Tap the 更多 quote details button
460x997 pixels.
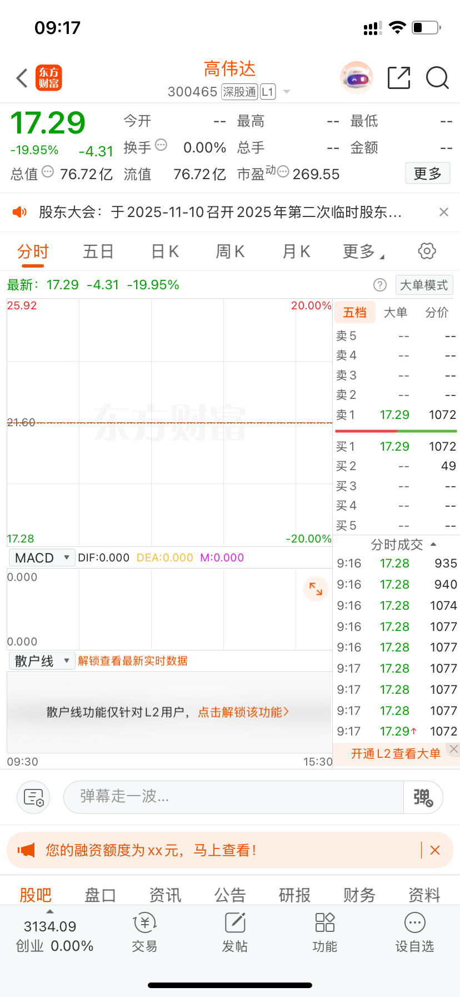pos(428,174)
